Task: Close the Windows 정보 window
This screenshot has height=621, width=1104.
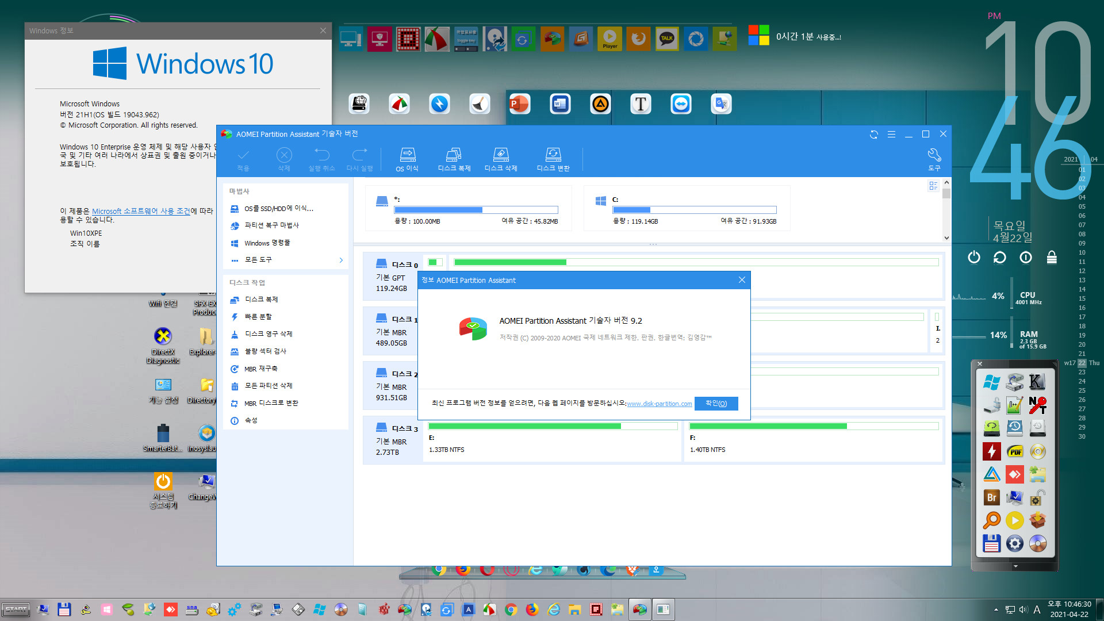Action: [x=323, y=30]
